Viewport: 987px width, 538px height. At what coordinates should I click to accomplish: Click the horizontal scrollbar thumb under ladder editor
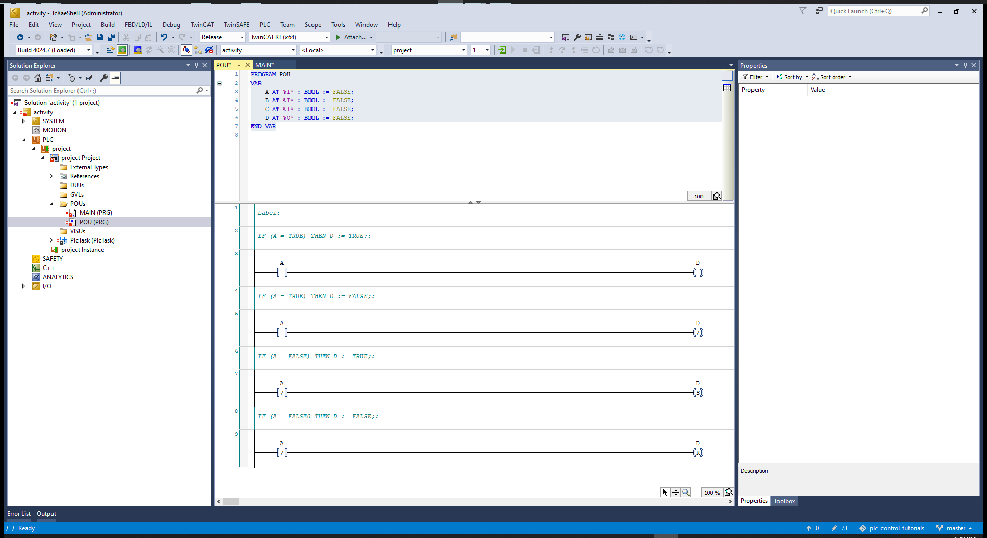coord(231,501)
